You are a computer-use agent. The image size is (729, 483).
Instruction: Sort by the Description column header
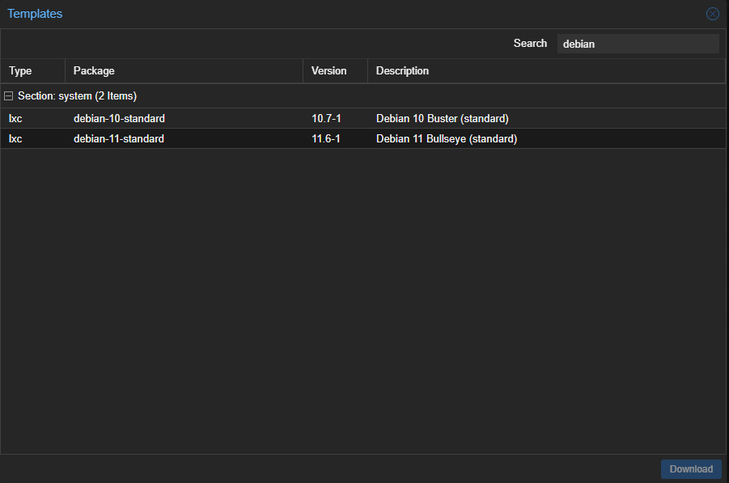click(x=546, y=70)
